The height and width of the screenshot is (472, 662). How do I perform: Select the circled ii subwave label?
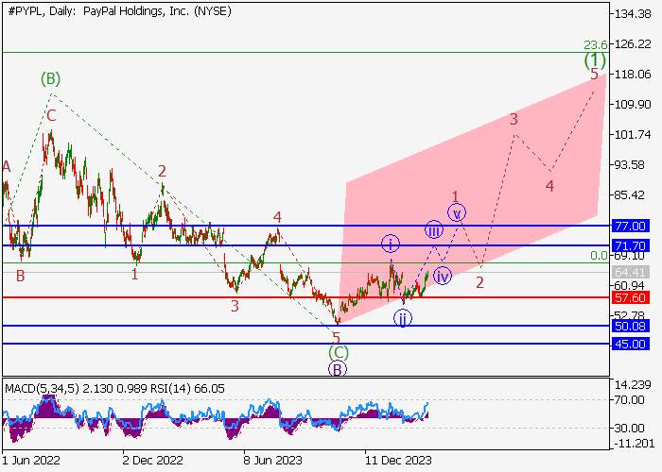pyautogui.click(x=403, y=318)
